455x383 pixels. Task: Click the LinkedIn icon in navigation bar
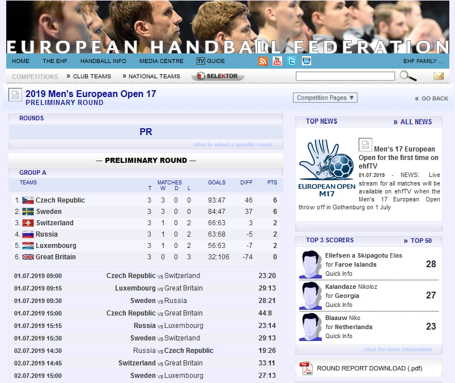pyautogui.click(x=307, y=61)
